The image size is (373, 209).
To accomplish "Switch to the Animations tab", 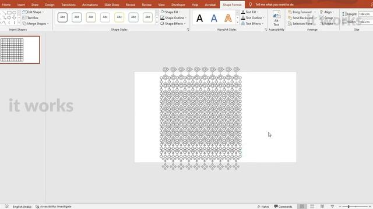I will [x=90, y=5].
